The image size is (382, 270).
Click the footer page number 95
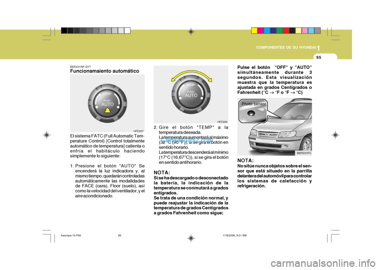[120, 235]
